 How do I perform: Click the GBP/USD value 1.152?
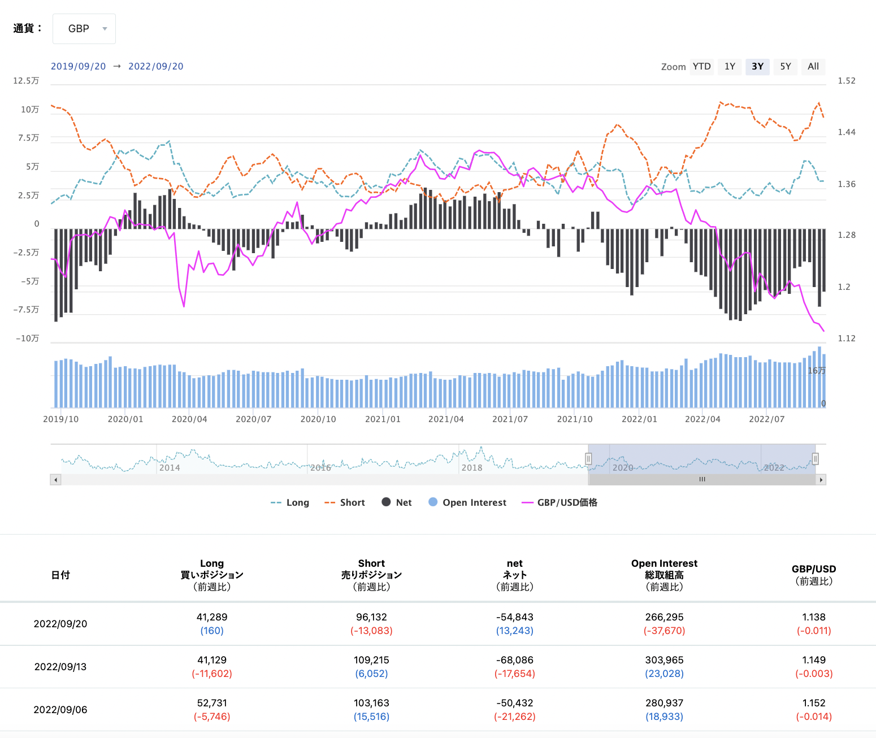pyautogui.click(x=814, y=703)
